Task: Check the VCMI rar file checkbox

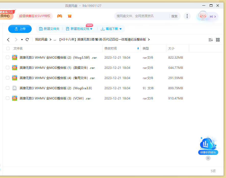Action: click(8, 98)
